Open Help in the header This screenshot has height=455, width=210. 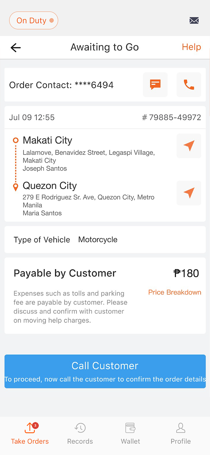pos(191,47)
